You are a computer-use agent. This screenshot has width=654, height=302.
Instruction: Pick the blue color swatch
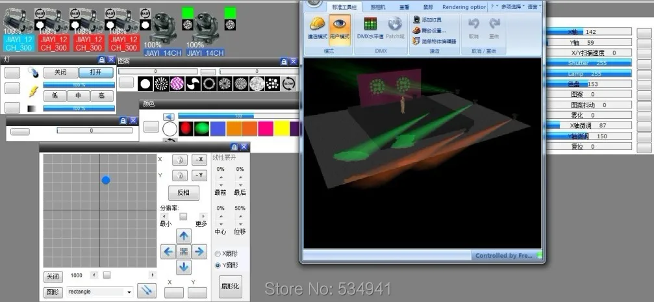pyautogui.click(x=218, y=129)
